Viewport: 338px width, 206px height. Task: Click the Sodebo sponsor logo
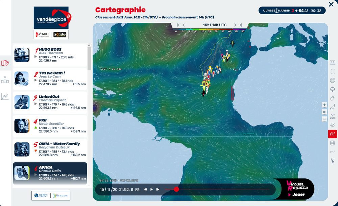[60, 35]
